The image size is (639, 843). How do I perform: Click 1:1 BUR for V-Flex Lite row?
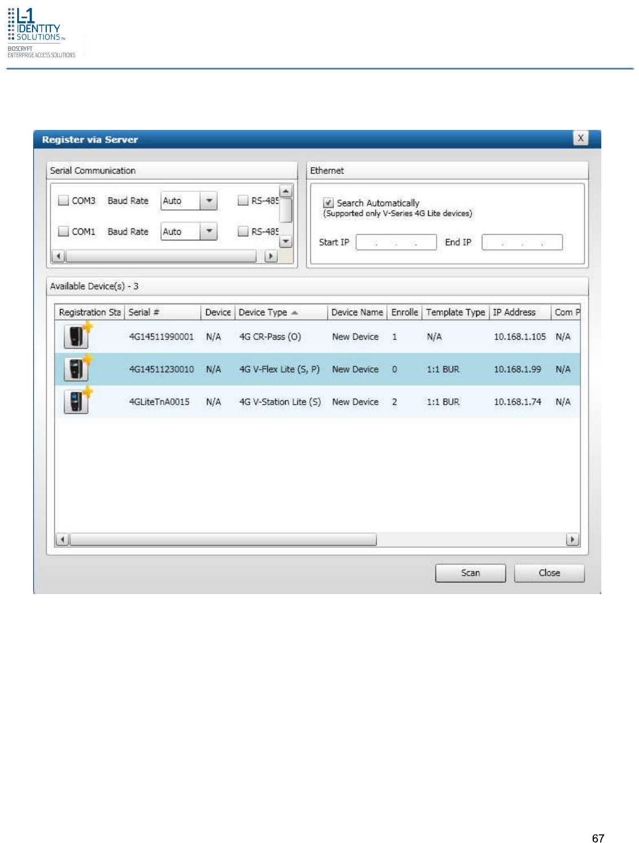443,369
